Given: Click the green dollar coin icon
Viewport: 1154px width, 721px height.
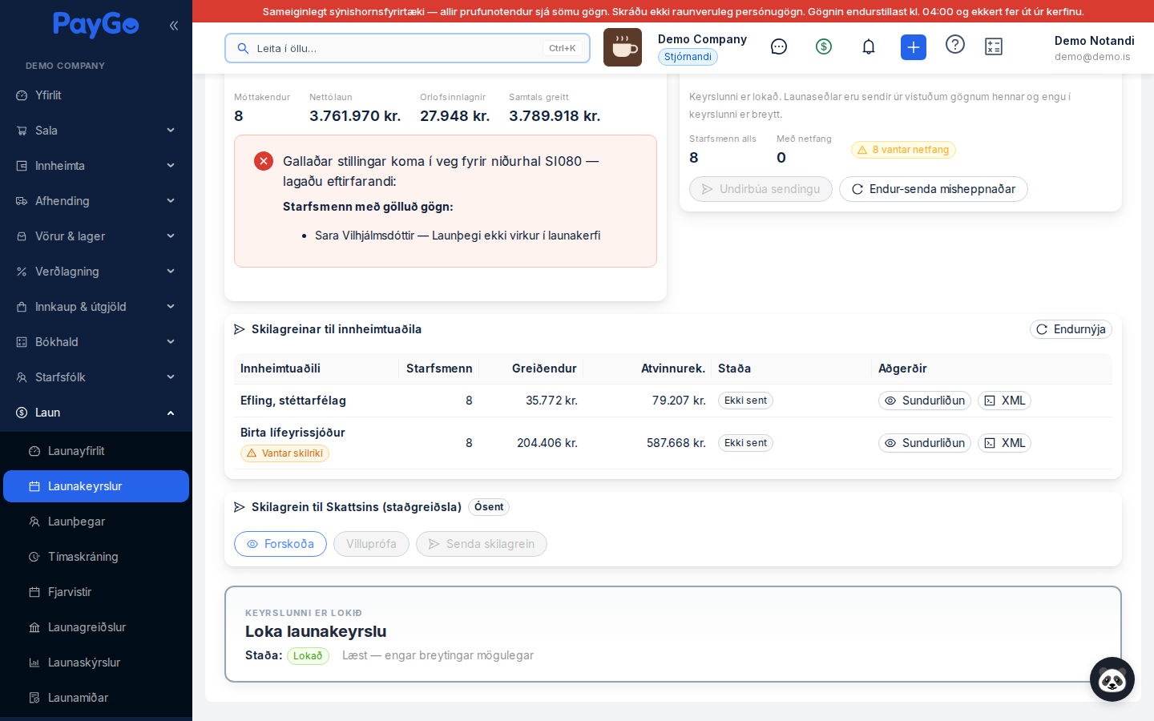Looking at the screenshot, I should tap(824, 46).
